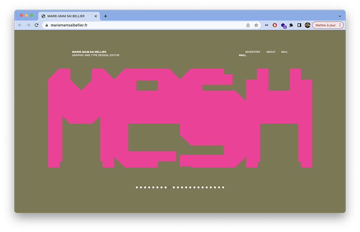The height and width of the screenshot is (232, 360).
Task: Click the browser forward arrow
Action: 28,25
